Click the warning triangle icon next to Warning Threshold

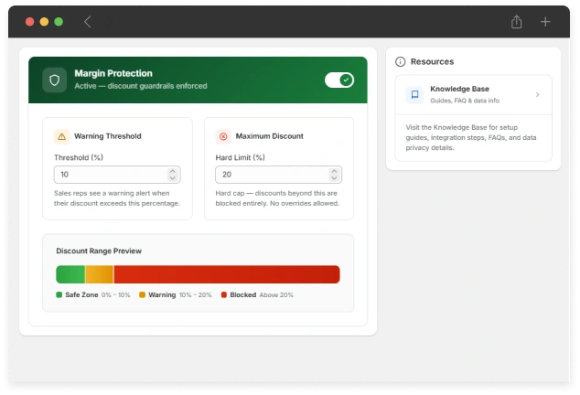point(62,136)
